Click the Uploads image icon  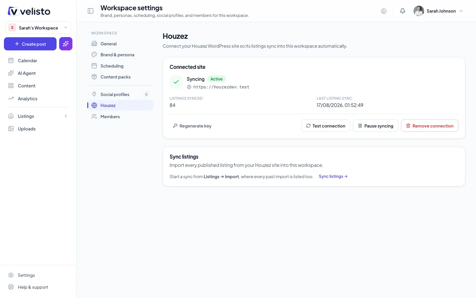tap(11, 129)
